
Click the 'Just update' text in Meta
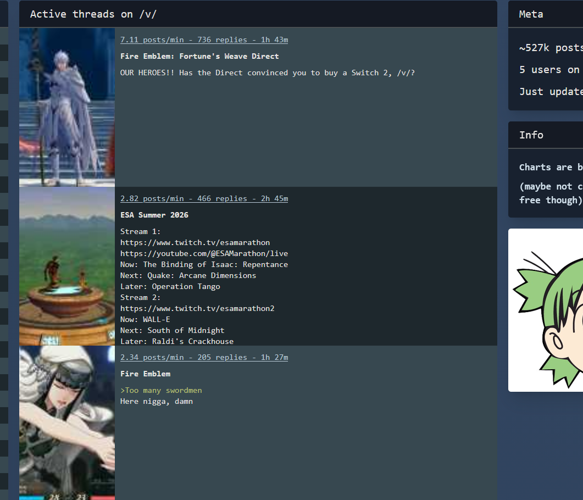click(551, 92)
